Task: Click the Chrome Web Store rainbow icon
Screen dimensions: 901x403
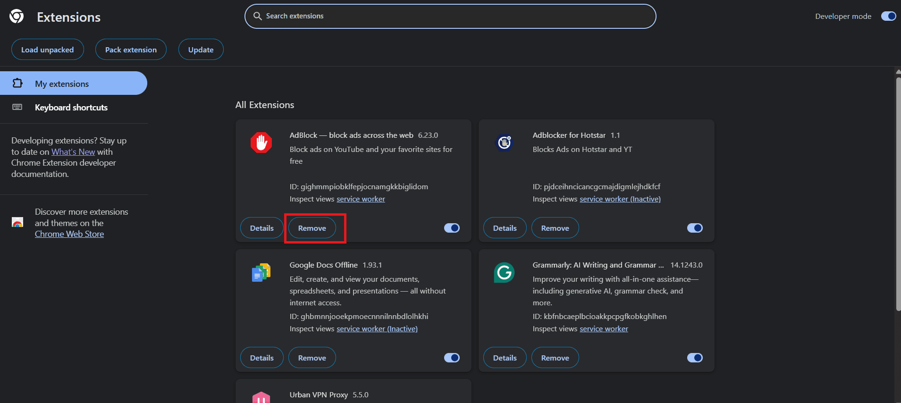Action: tap(17, 222)
